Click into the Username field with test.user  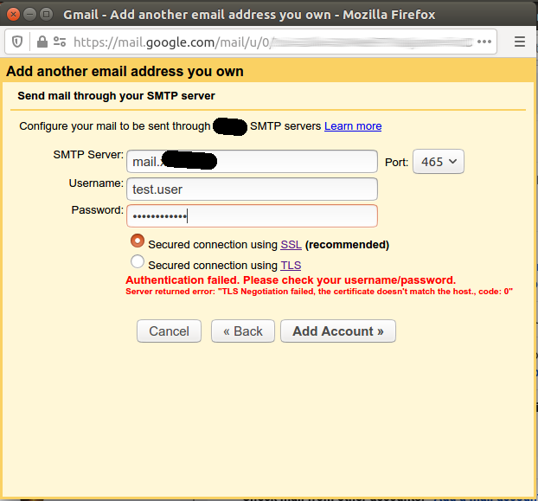point(253,189)
